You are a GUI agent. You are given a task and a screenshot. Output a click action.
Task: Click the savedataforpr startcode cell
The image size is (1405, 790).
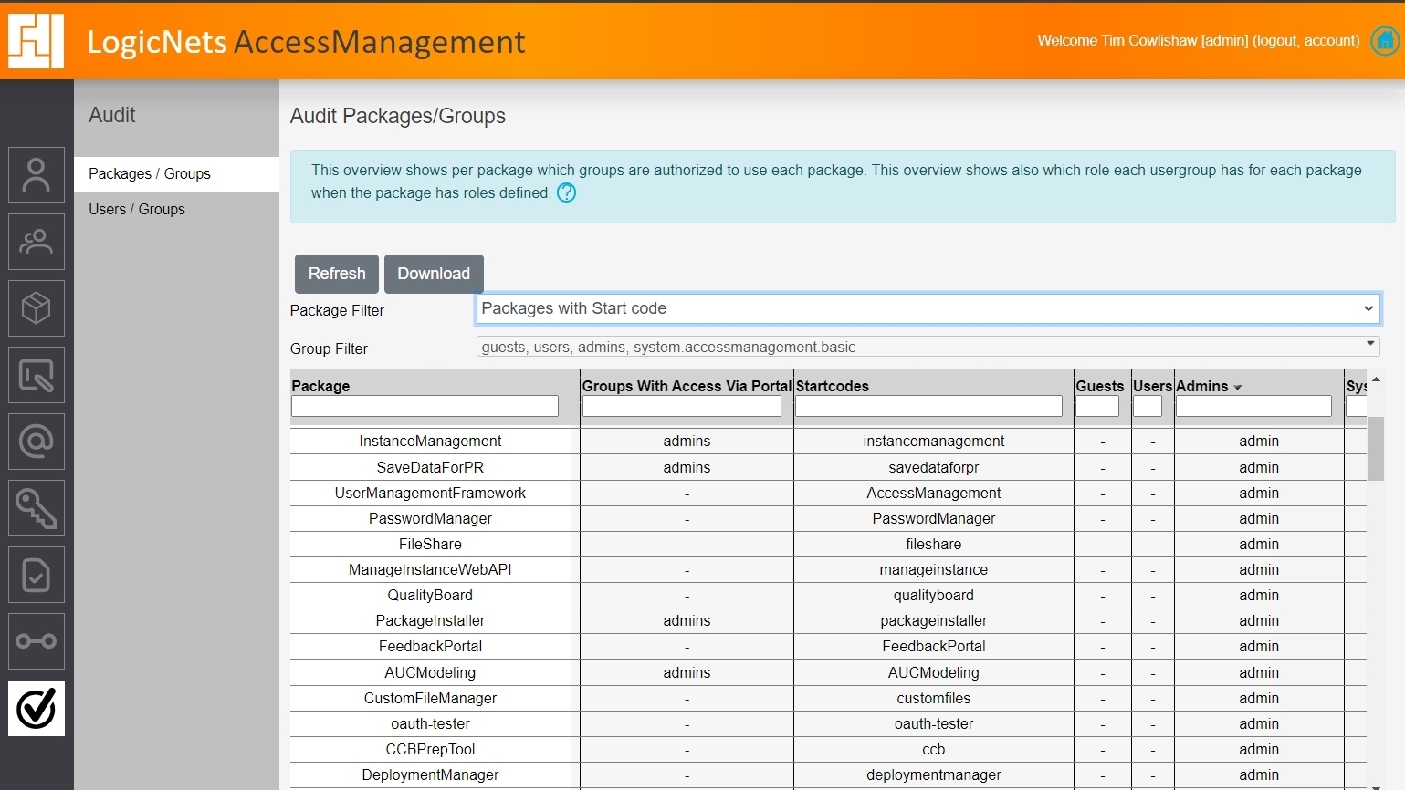click(x=933, y=467)
